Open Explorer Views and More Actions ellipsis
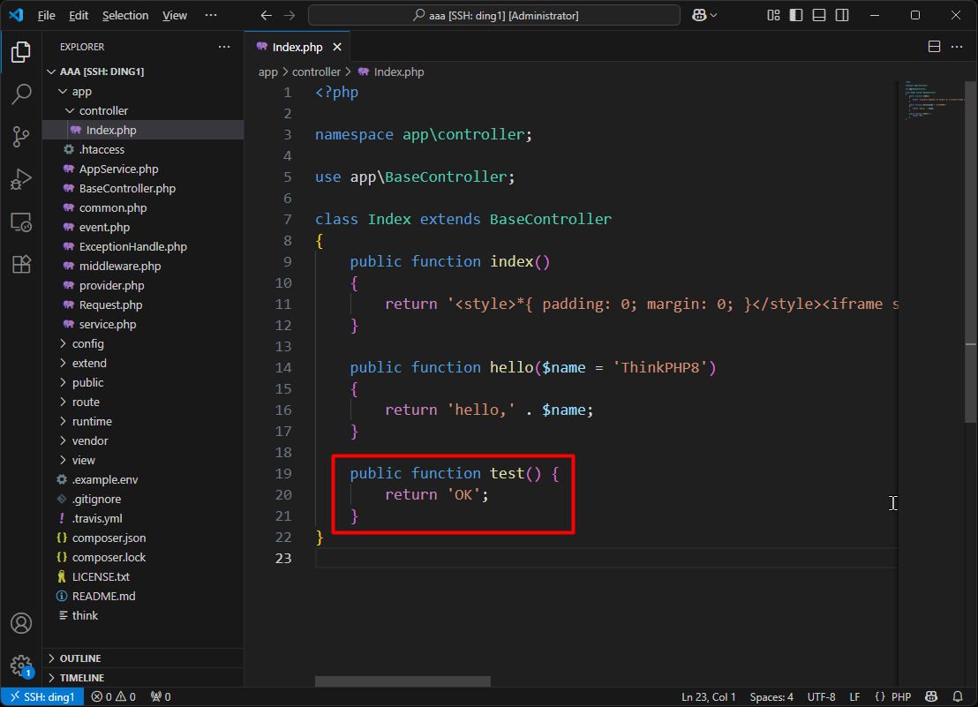 (x=224, y=47)
